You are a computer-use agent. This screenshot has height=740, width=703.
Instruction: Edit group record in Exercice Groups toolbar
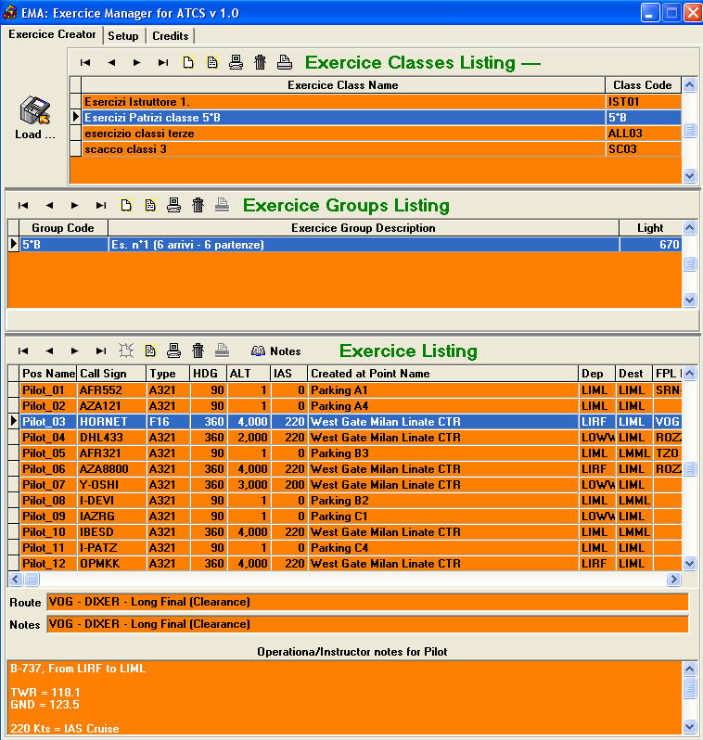150,205
